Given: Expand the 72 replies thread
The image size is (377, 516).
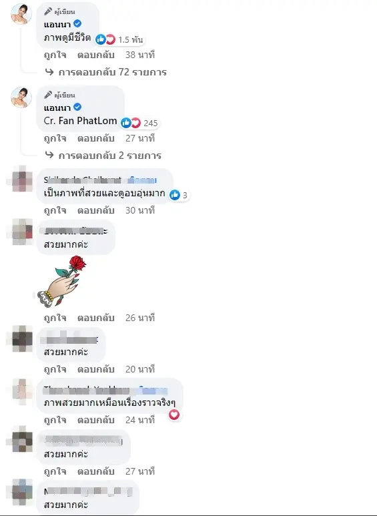Looking at the screenshot, I should [106, 72].
